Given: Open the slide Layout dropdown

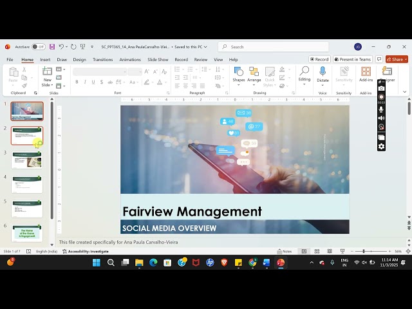Looking at the screenshot, I should pyautogui.click(x=61, y=70).
